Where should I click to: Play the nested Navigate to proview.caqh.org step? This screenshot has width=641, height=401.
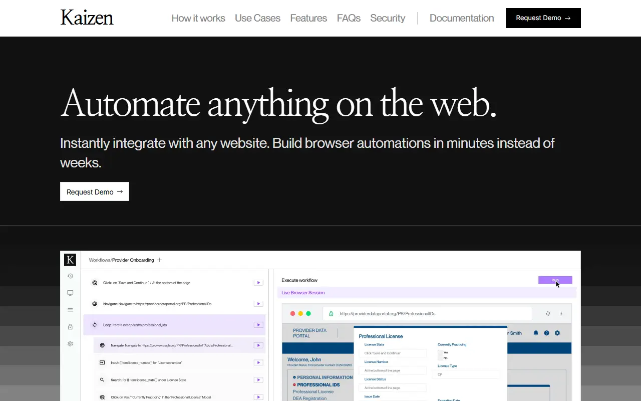(x=258, y=345)
